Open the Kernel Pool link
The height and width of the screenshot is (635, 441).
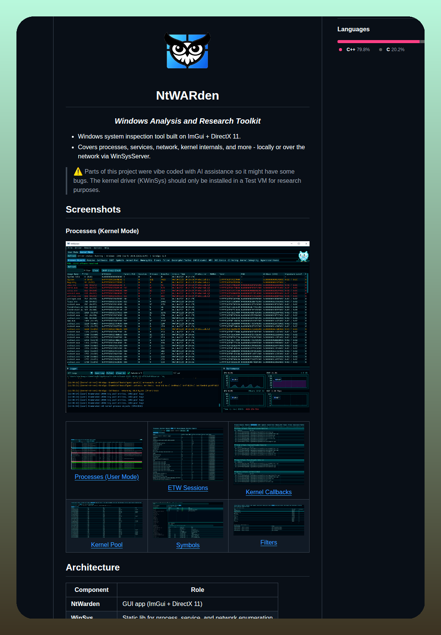tap(107, 545)
